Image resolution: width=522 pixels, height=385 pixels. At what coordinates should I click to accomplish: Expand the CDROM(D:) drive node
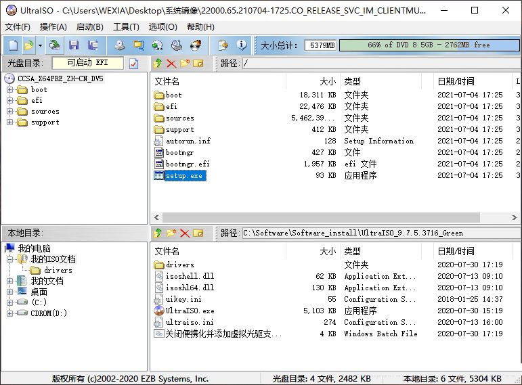click(x=10, y=313)
